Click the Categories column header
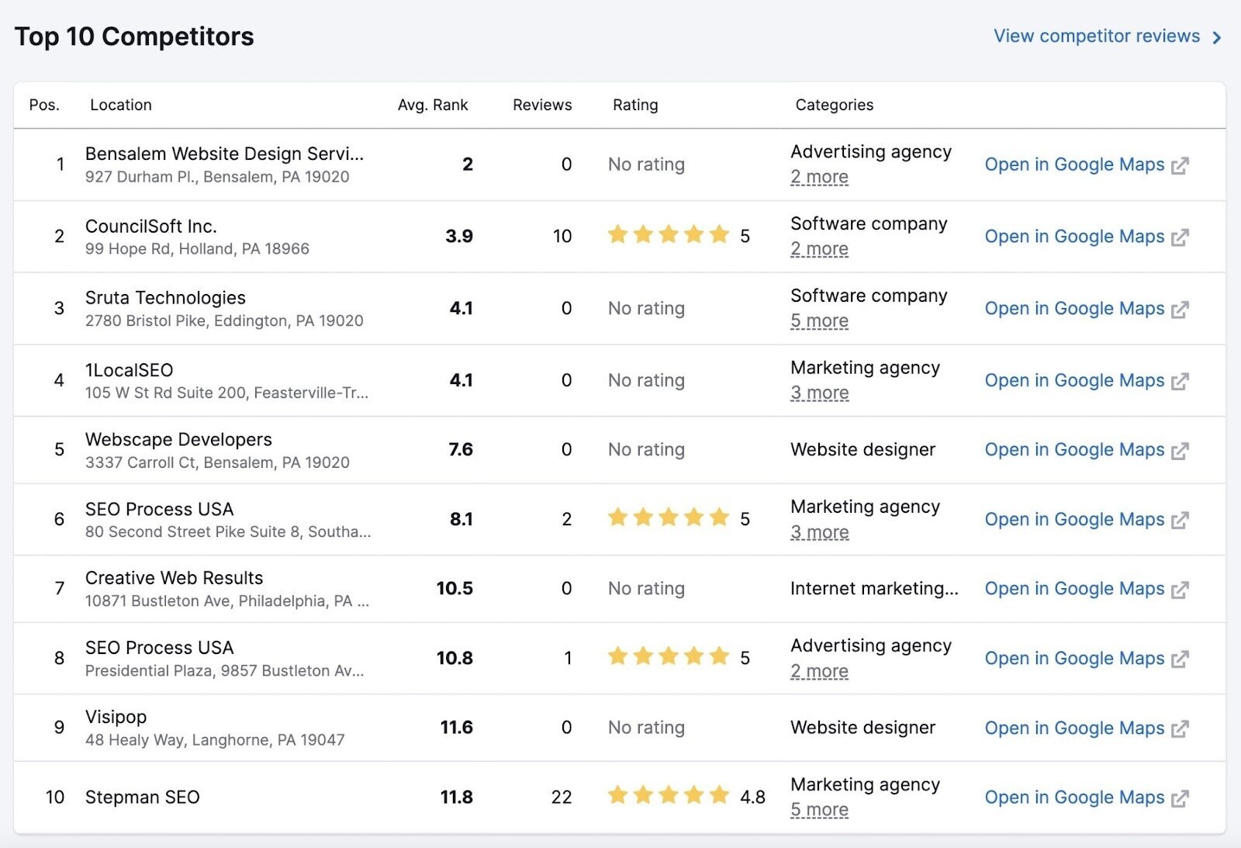 pyautogui.click(x=835, y=105)
